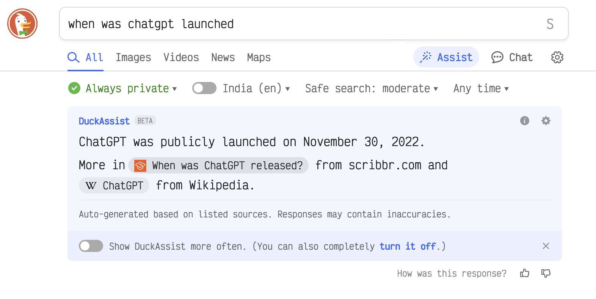Open the Maps tab
This screenshot has width=596, height=299.
coord(259,58)
